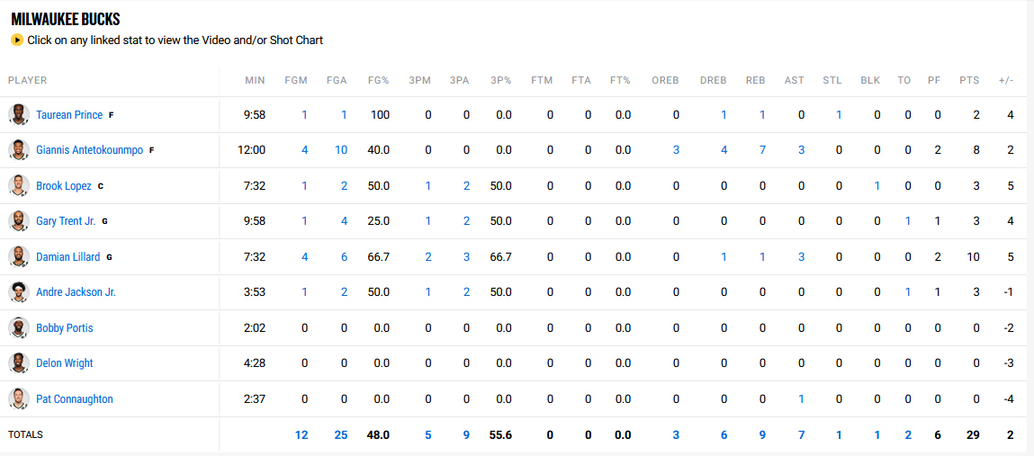Open Pat Connaughton's player link

pos(74,399)
